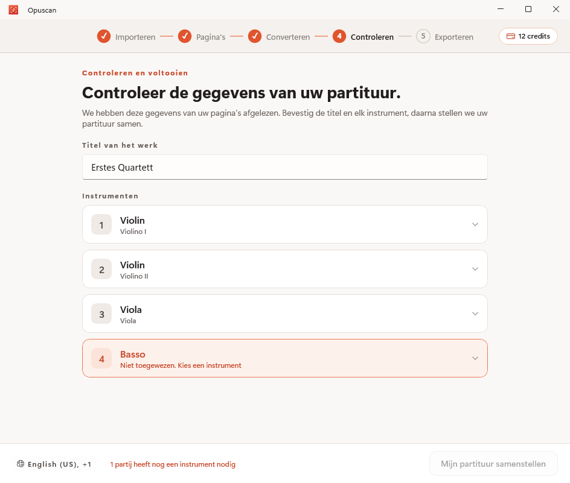Minimize the Opuscan window
Image resolution: width=570 pixels, height=483 pixels.
coord(501,9)
